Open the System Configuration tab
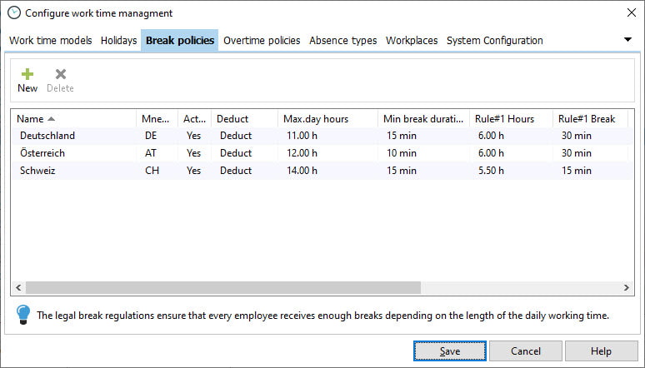645x368 pixels. point(494,40)
